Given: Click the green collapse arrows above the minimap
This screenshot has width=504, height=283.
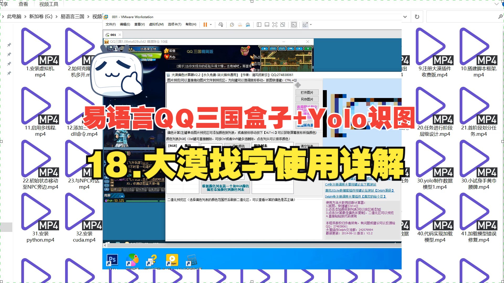Looking at the screenshot, I should 308,48.
